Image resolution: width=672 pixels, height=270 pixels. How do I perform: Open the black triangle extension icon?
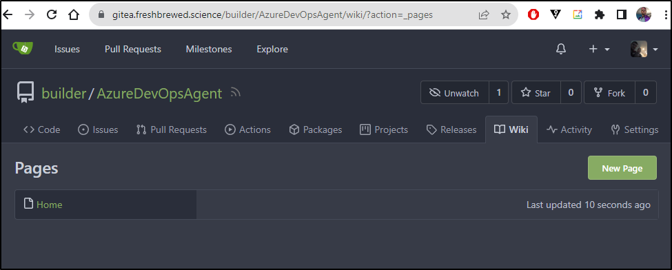pos(556,14)
